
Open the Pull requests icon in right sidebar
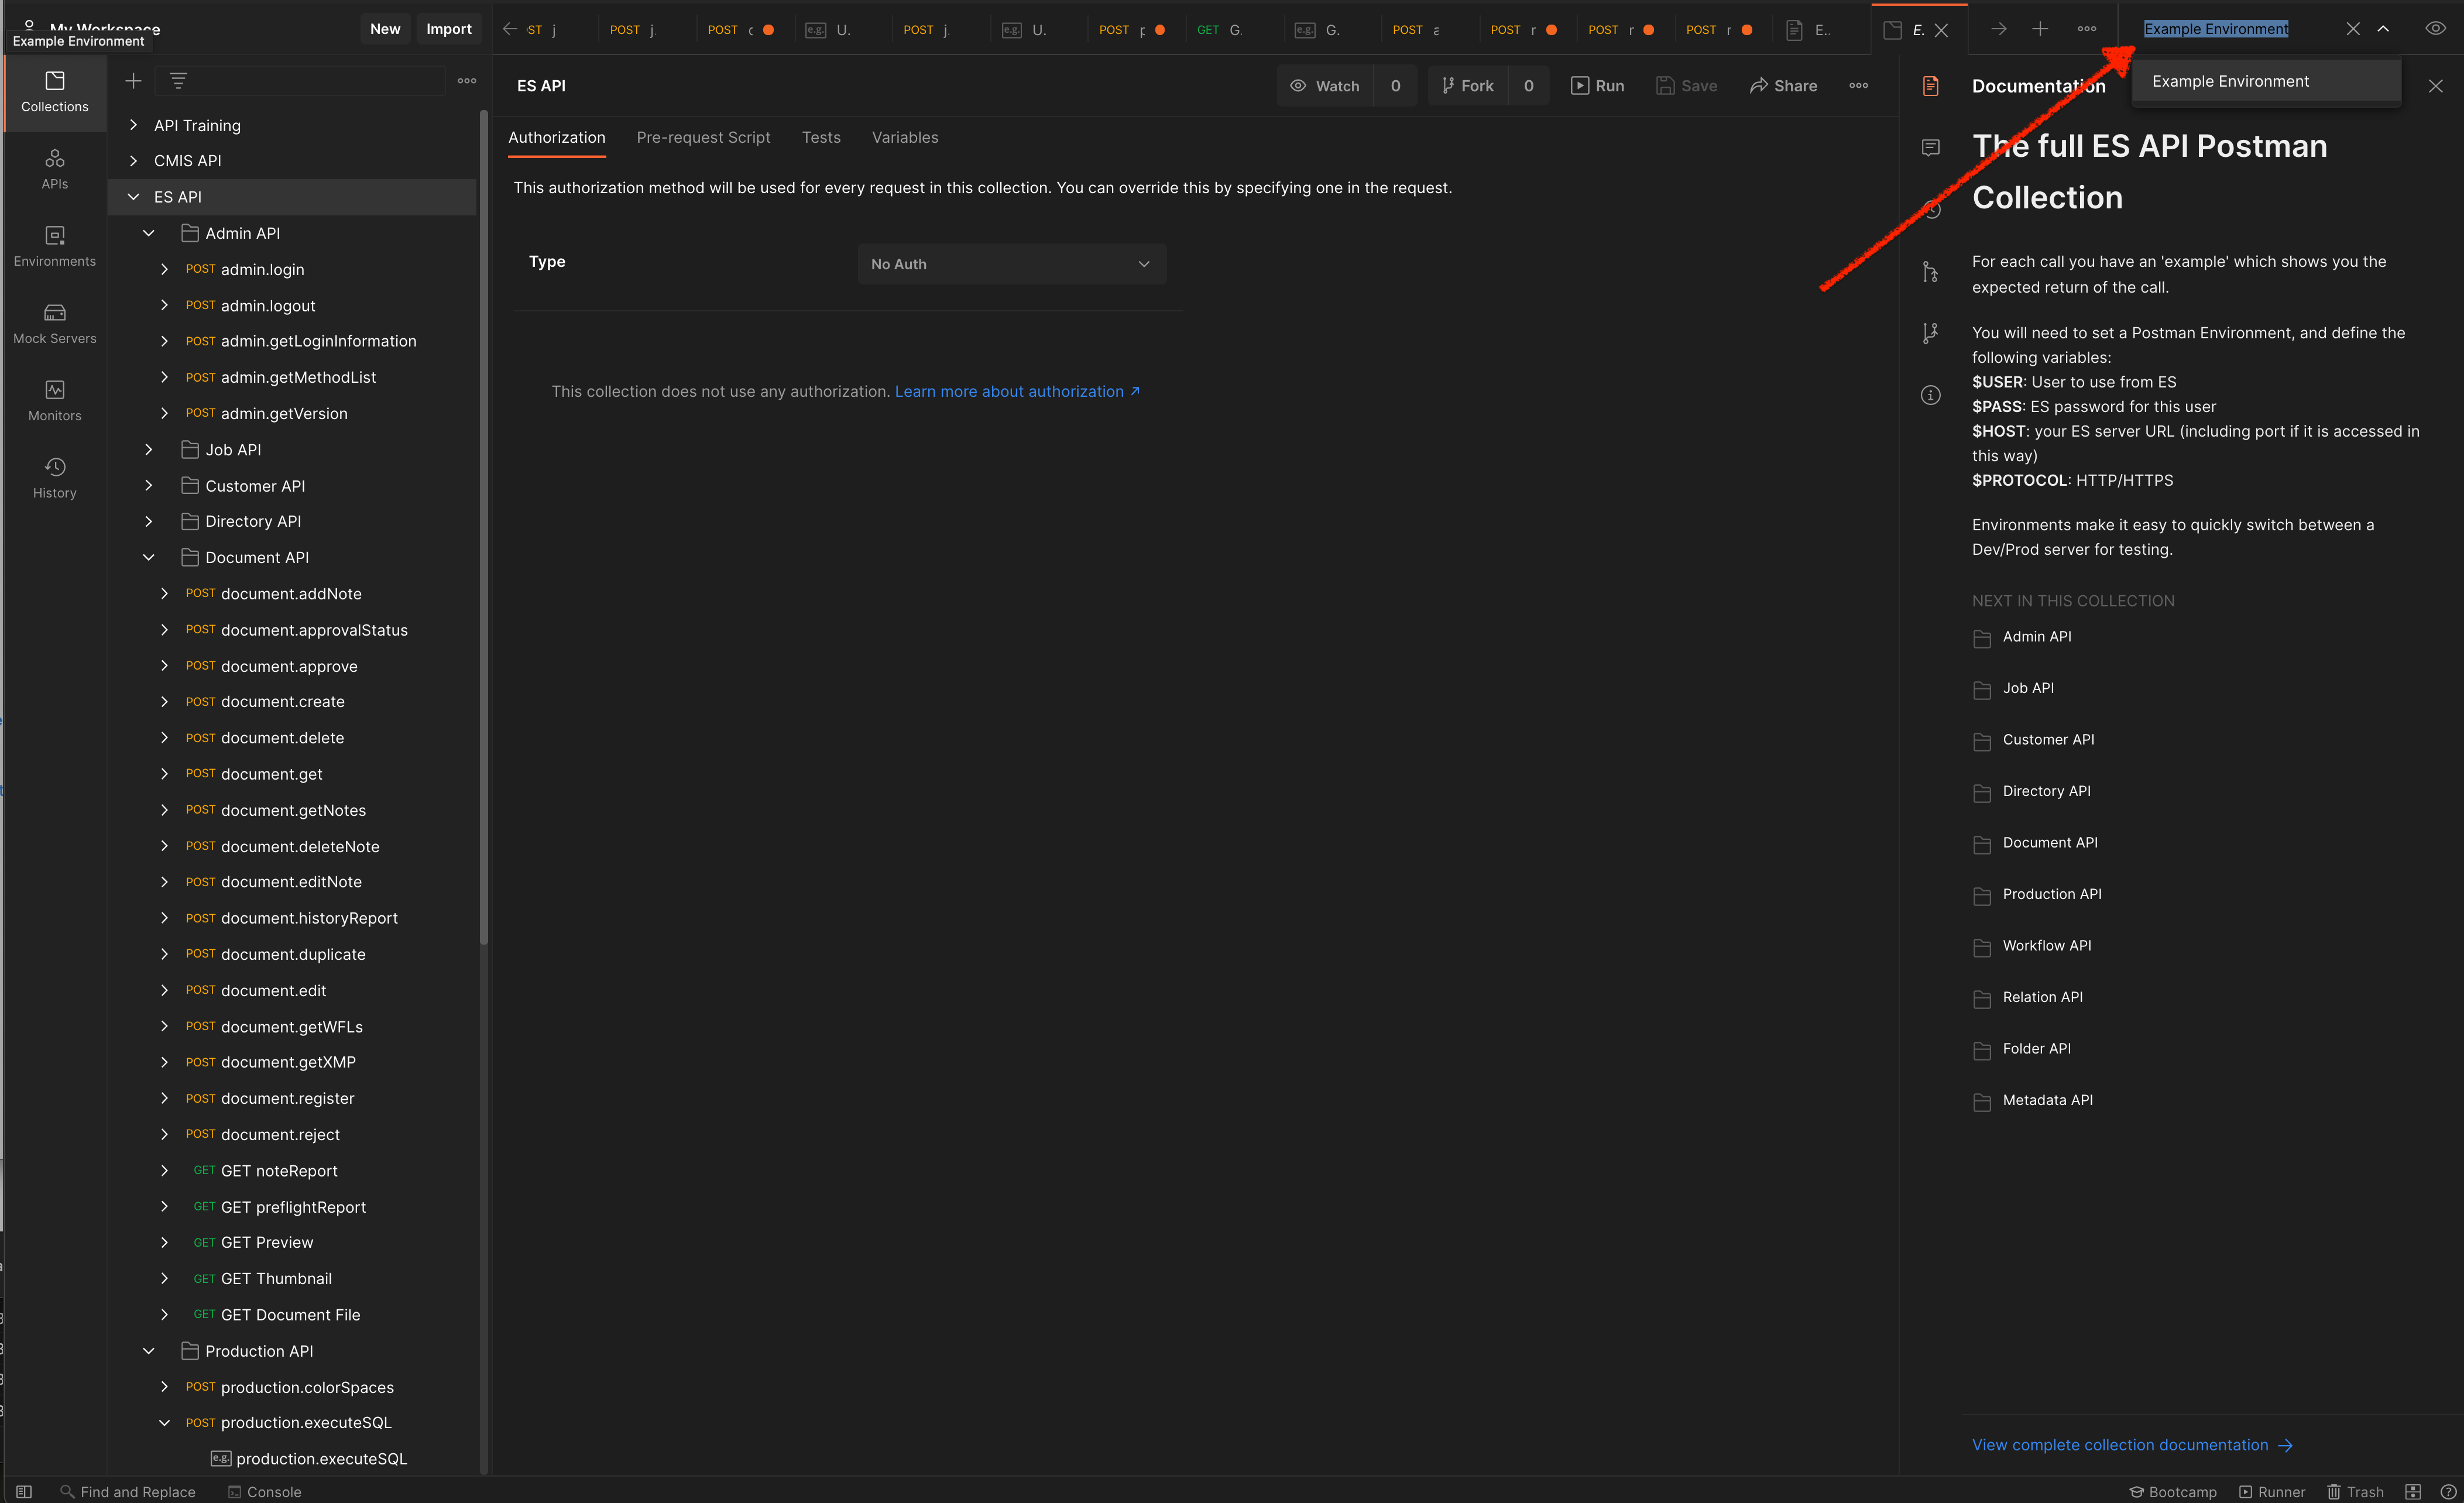pos(1930,271)
